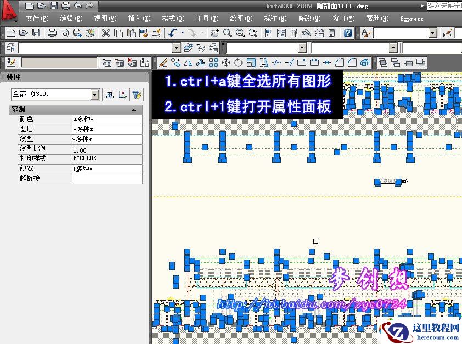Create a new drawing with the QNew icon
The image size is (462, 344).
point(10,32)
